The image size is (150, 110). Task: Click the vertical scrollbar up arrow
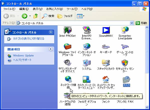[147, 27]
